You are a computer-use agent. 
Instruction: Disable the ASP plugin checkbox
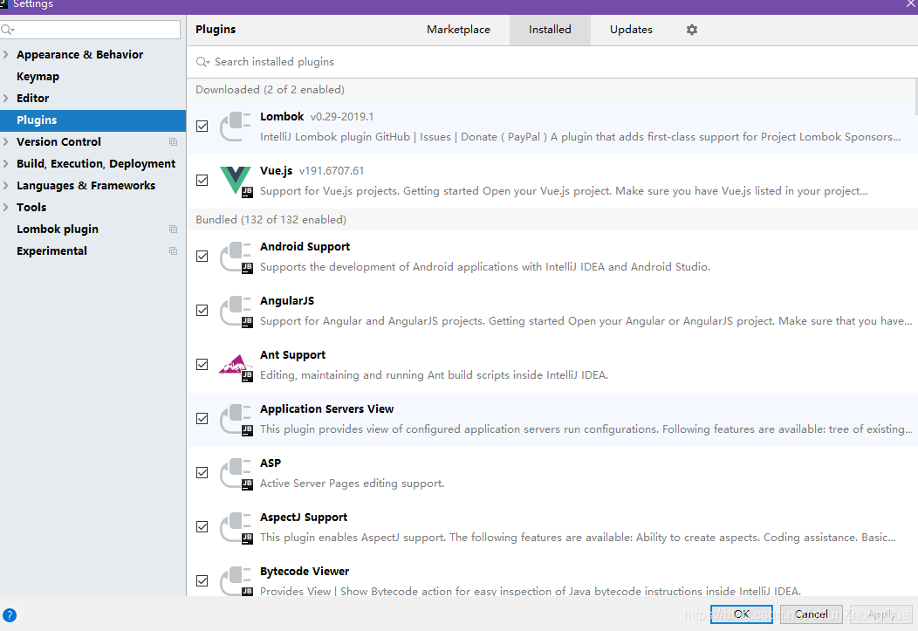pyautogui.click(x=202, y=472)
